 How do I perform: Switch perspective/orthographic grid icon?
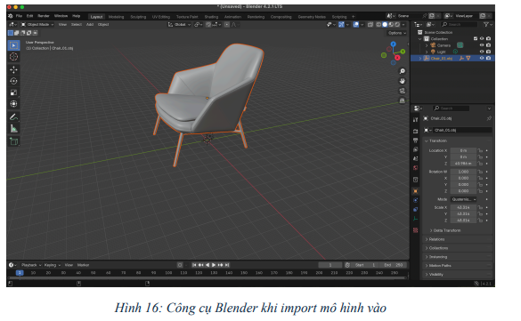pyautogui.click(x=402, y=100)
